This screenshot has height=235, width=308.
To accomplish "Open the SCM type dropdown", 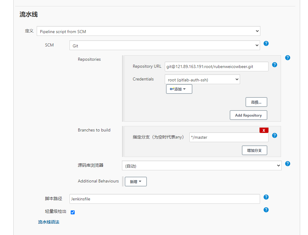I will click(x=164, y=46).
